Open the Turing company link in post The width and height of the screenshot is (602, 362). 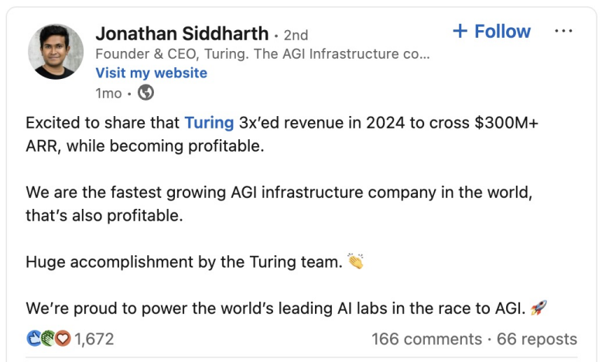coord(209,122)
